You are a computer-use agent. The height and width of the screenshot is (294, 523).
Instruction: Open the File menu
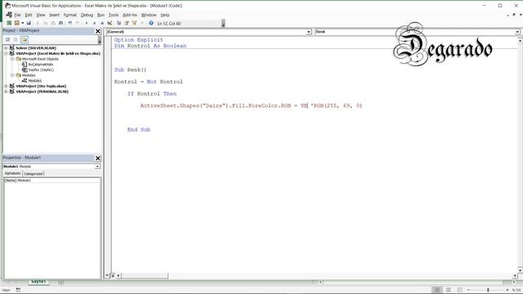(17, 15)
